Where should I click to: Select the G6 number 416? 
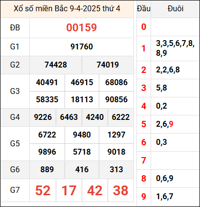click(82, 169)
